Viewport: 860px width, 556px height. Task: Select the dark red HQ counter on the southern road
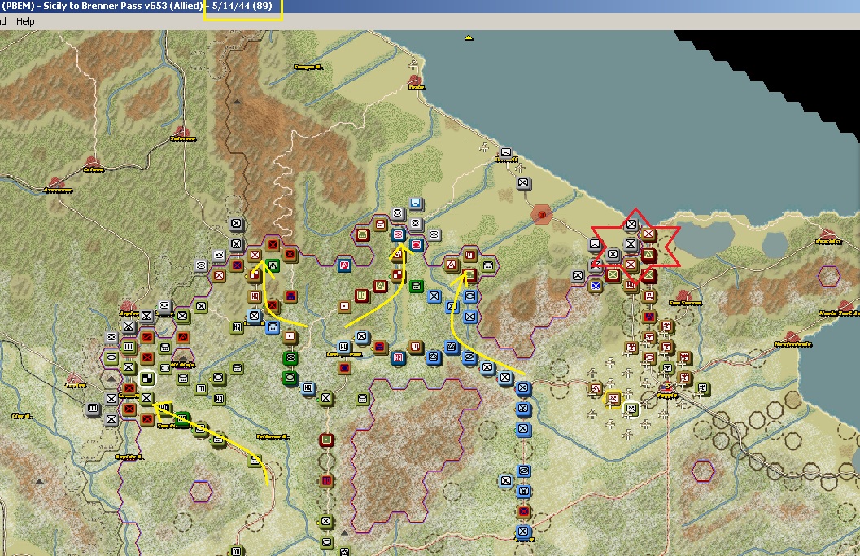tap(326, 481)
